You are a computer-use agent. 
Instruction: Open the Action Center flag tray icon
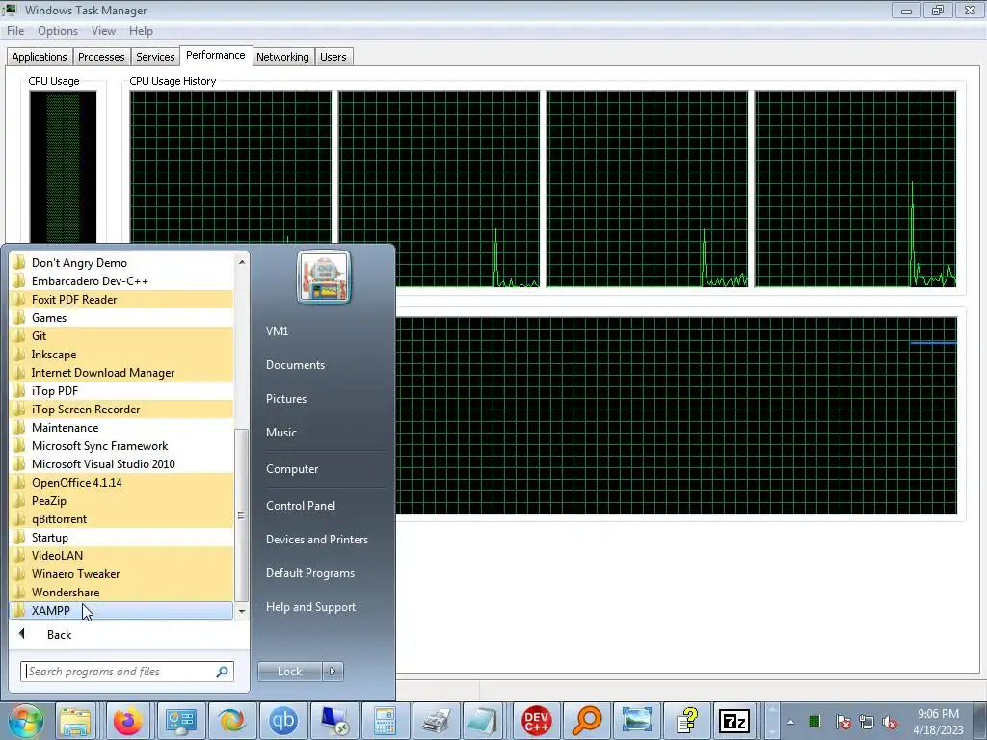[x=842, y=722]
